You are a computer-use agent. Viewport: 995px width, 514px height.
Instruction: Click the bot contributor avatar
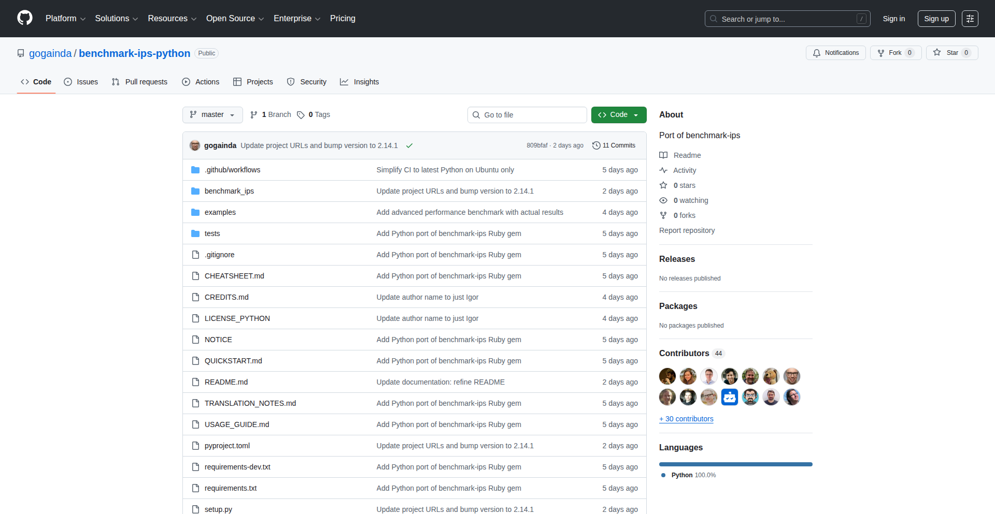tap(729, 397)
